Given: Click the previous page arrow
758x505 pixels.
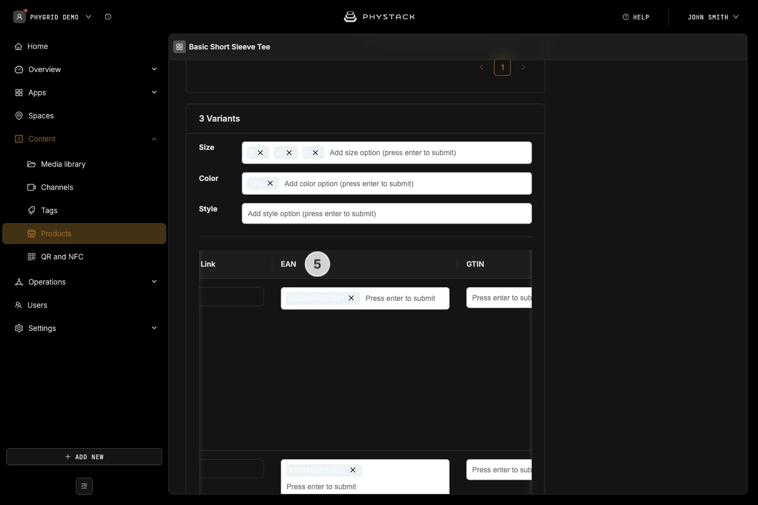Looking at the screenshot, I should (x=481, y=67).
